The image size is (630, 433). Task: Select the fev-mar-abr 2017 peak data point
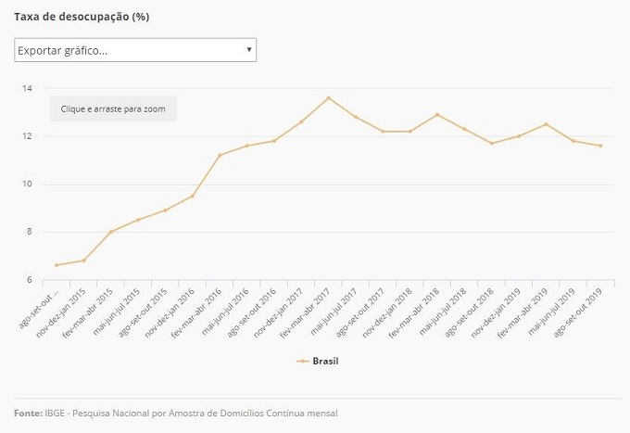tap(328, 97)
